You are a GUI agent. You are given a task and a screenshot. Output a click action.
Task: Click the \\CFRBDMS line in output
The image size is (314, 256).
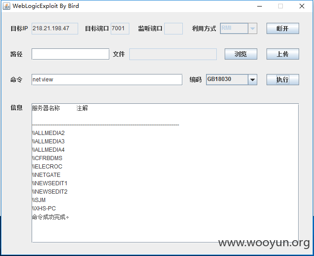tap(47, 158)
